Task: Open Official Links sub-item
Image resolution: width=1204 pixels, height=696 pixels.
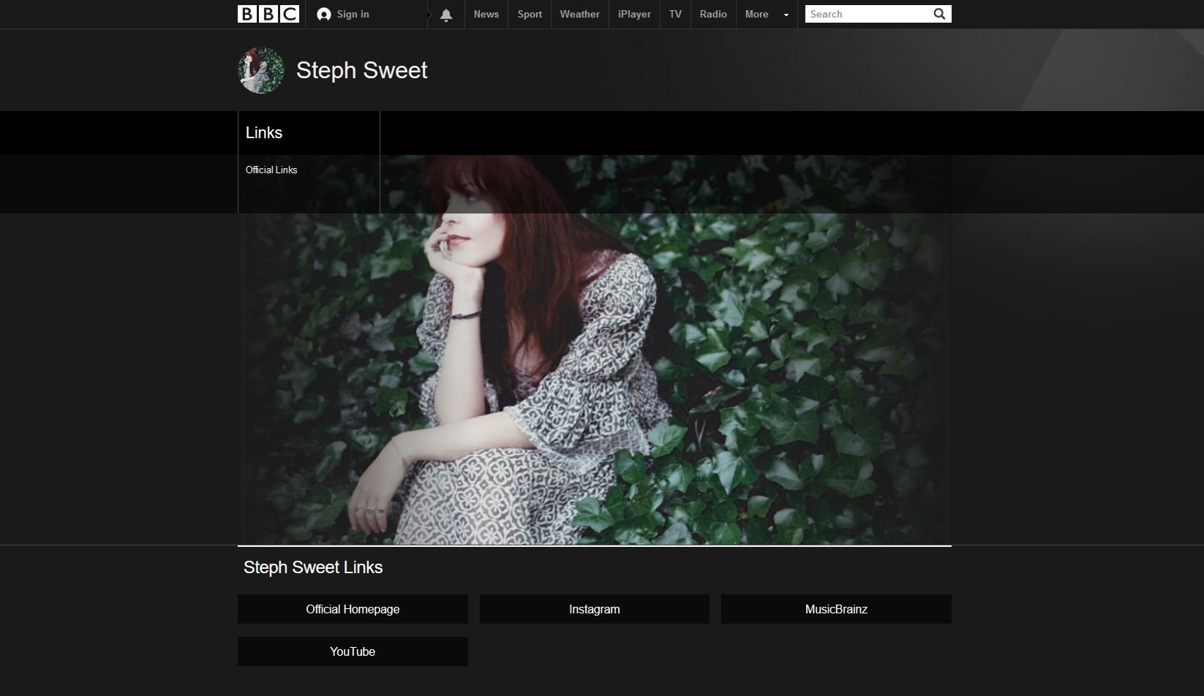Action: coord(271,170)
